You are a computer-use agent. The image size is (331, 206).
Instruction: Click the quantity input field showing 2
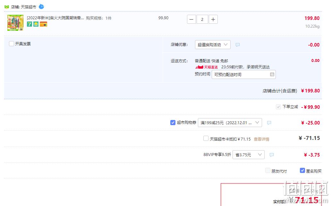[x=202, y=20]
